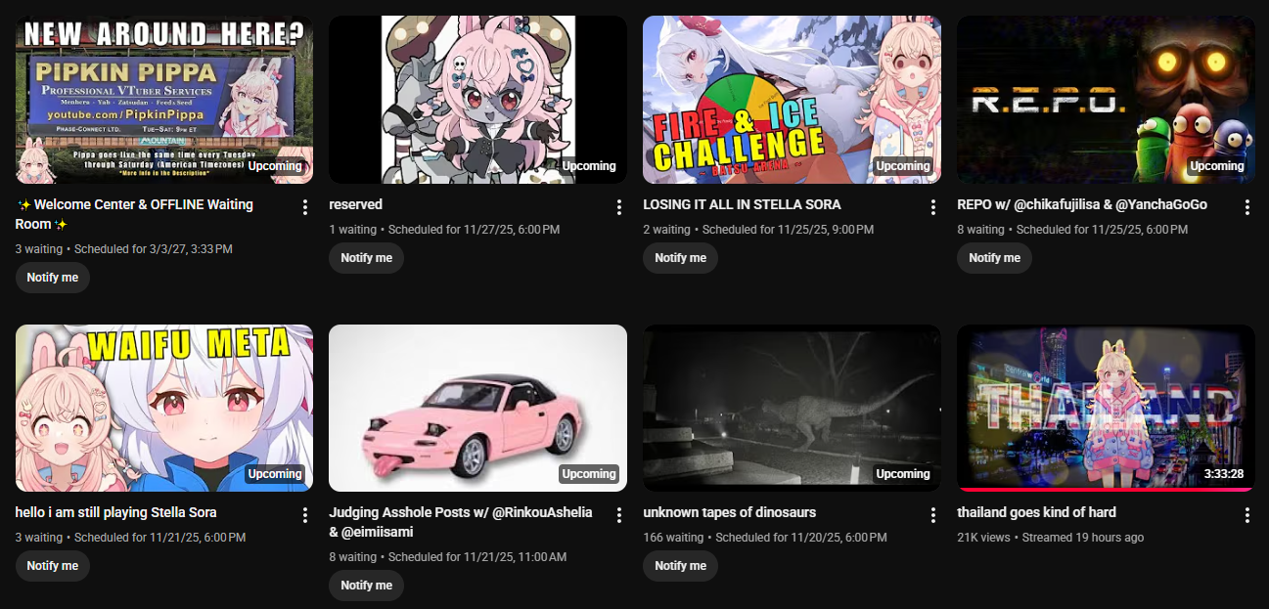Viewport: 1269px width, 609px height.
Task: Click Notify me for unknown tapes of dinosaurs
Action: [x=681, y=566]
